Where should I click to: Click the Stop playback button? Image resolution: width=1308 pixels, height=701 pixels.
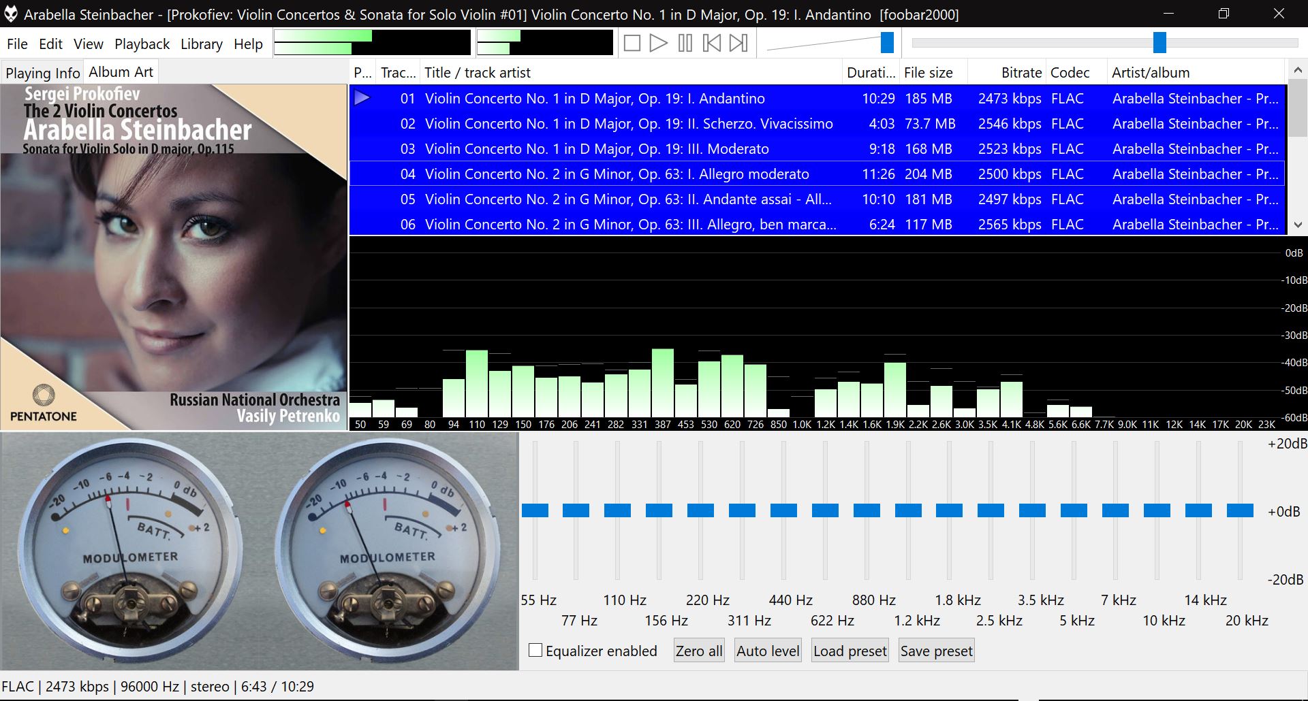pyautogui.click(x=632, y=44)
